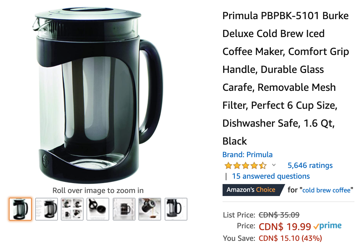Open the 15 answered questions link
This screenshot has width=361, height=248.
click(271, 176)
